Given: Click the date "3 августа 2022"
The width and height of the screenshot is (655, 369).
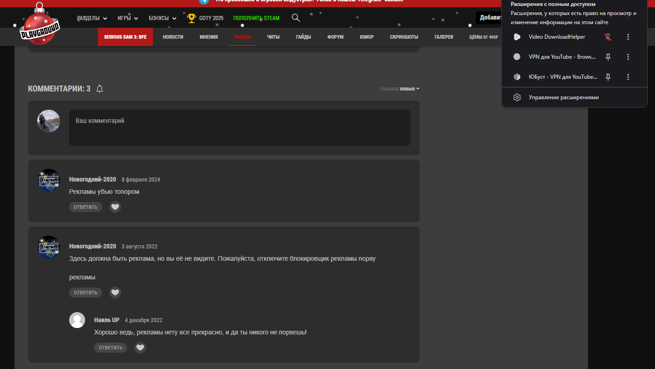Looking at the screenshot, I should point(139,247).
